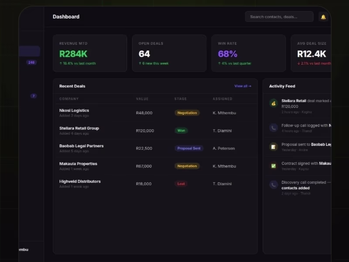Select the Open Deals 64 card
Image resolution: width=349 pixels, height=262 pixels.
tap(169, 53)
